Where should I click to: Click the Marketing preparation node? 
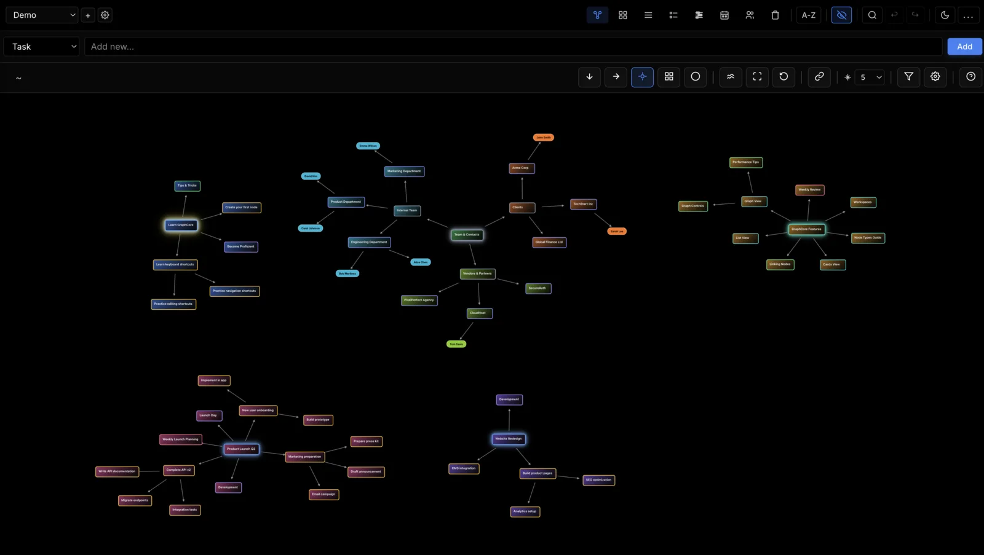point(304,457)
